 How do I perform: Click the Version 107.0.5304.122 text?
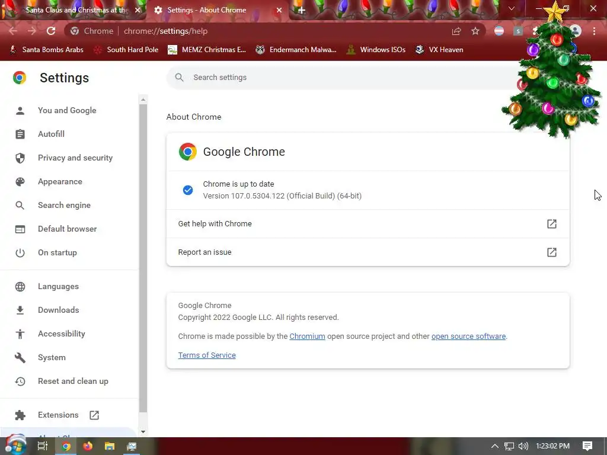point(282,196)
